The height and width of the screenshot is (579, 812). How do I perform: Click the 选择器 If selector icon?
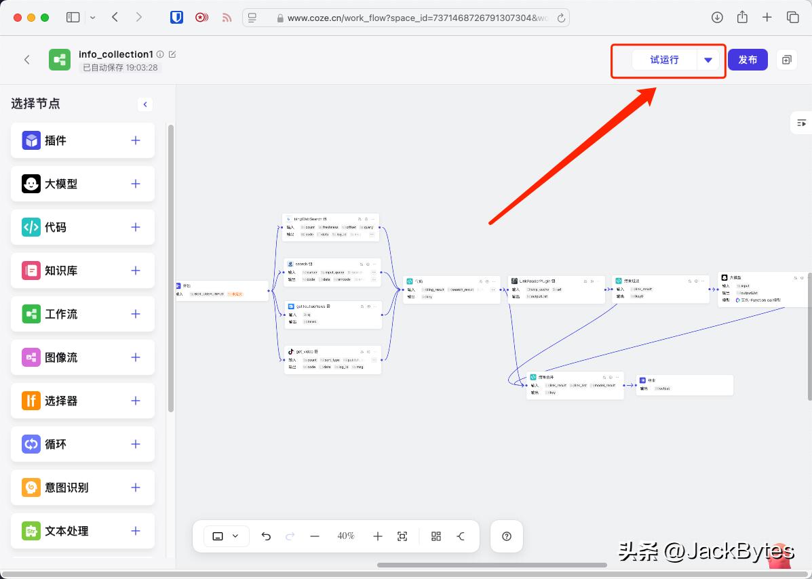(31, 401)
